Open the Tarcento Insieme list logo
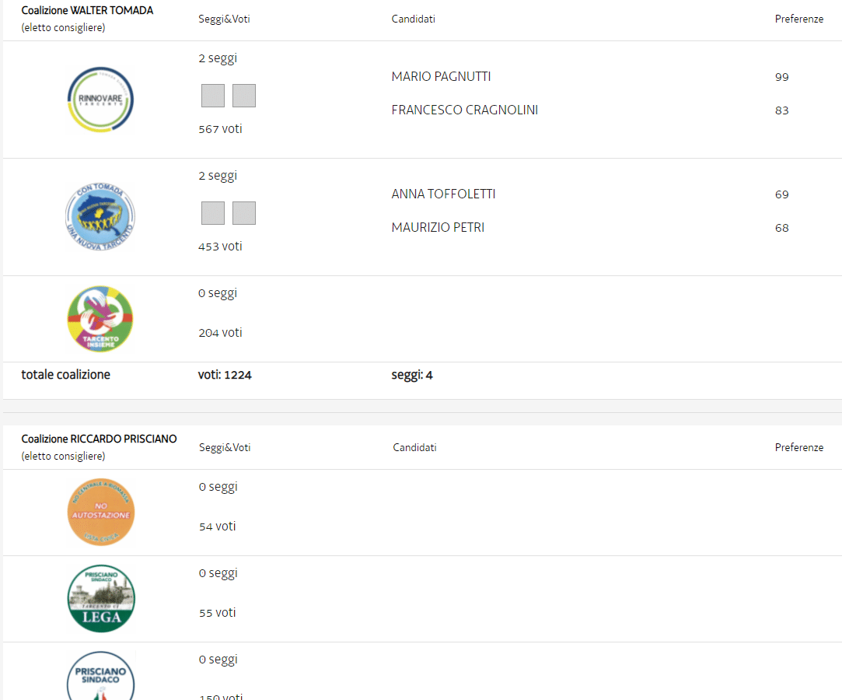This screenshot has height=700, width=842. click(100, 319)
